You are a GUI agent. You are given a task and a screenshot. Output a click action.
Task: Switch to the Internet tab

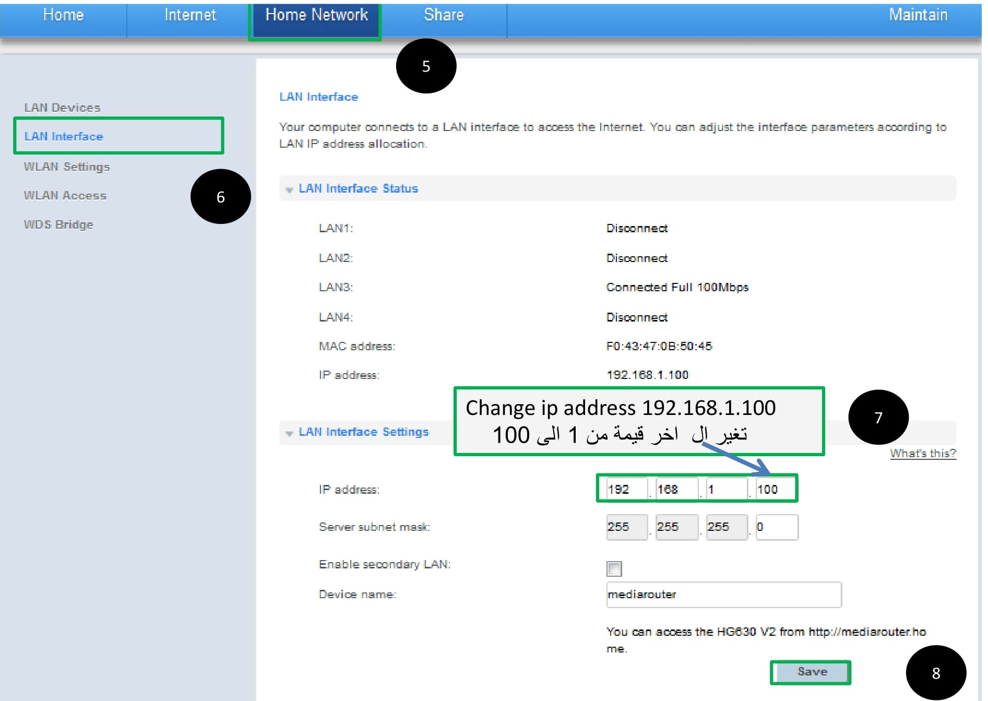tap(190, 15)
